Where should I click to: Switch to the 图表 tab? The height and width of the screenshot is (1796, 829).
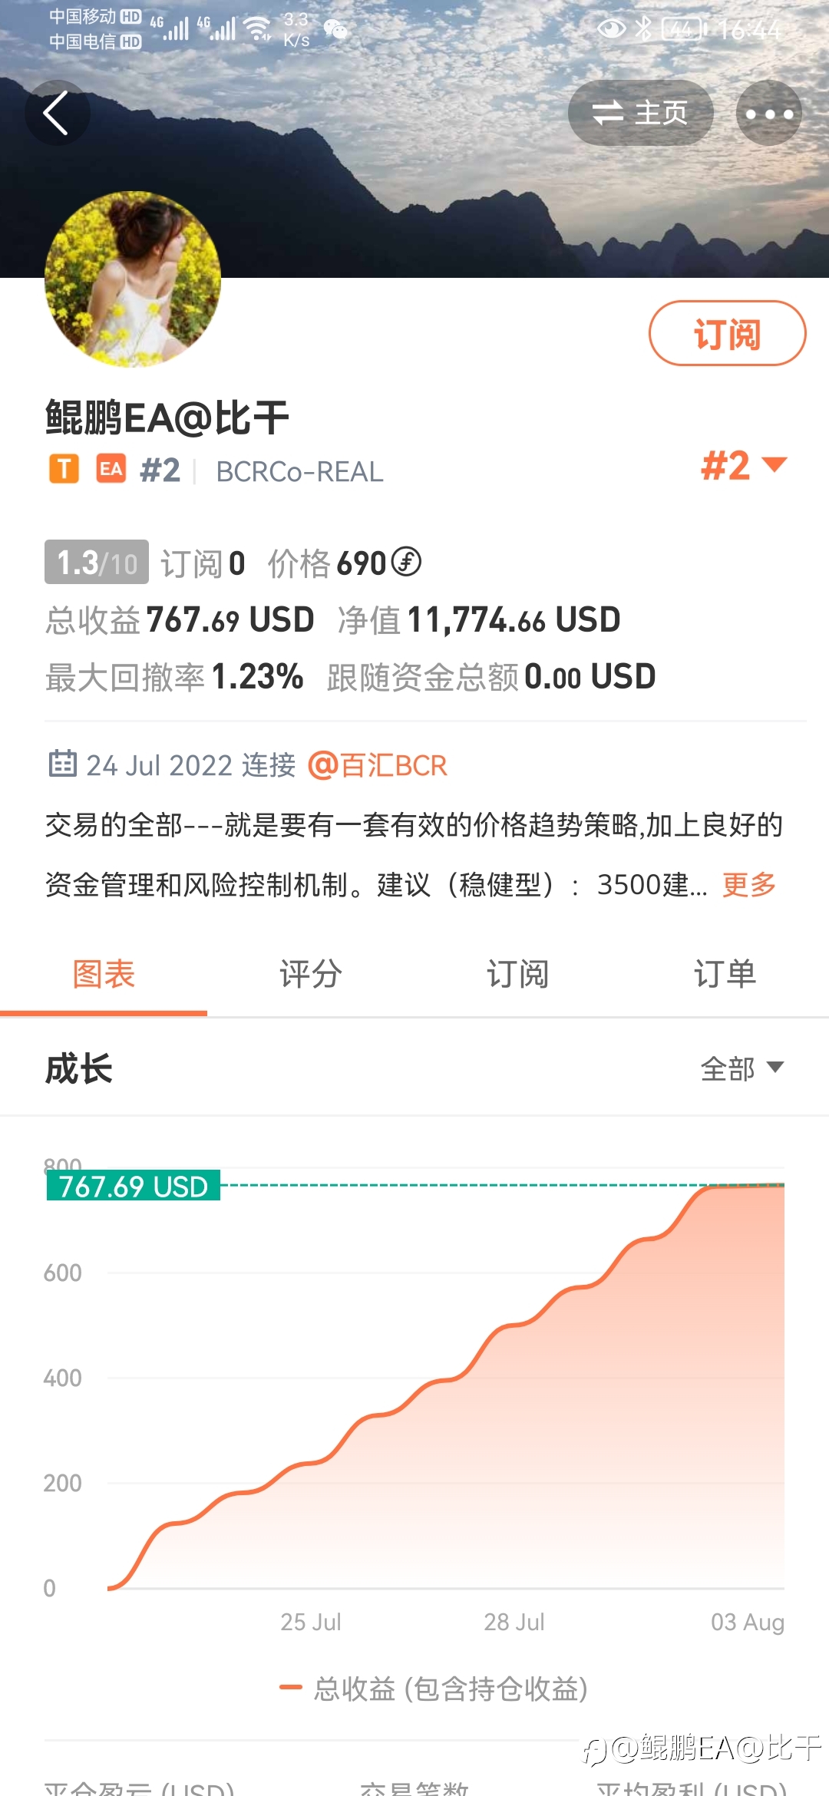click(x=104, y=975)
